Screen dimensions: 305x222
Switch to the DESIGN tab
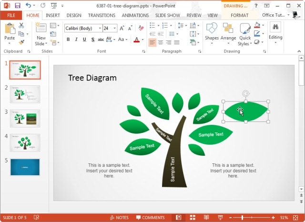point(74,15)
